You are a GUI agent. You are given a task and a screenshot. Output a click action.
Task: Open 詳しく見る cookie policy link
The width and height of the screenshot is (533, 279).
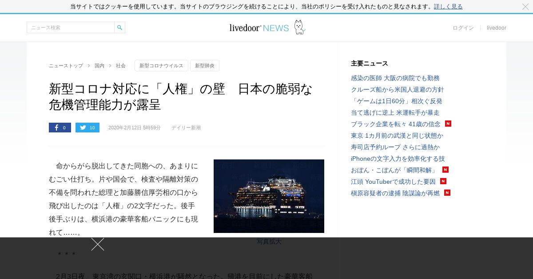(x=448, y=7)
